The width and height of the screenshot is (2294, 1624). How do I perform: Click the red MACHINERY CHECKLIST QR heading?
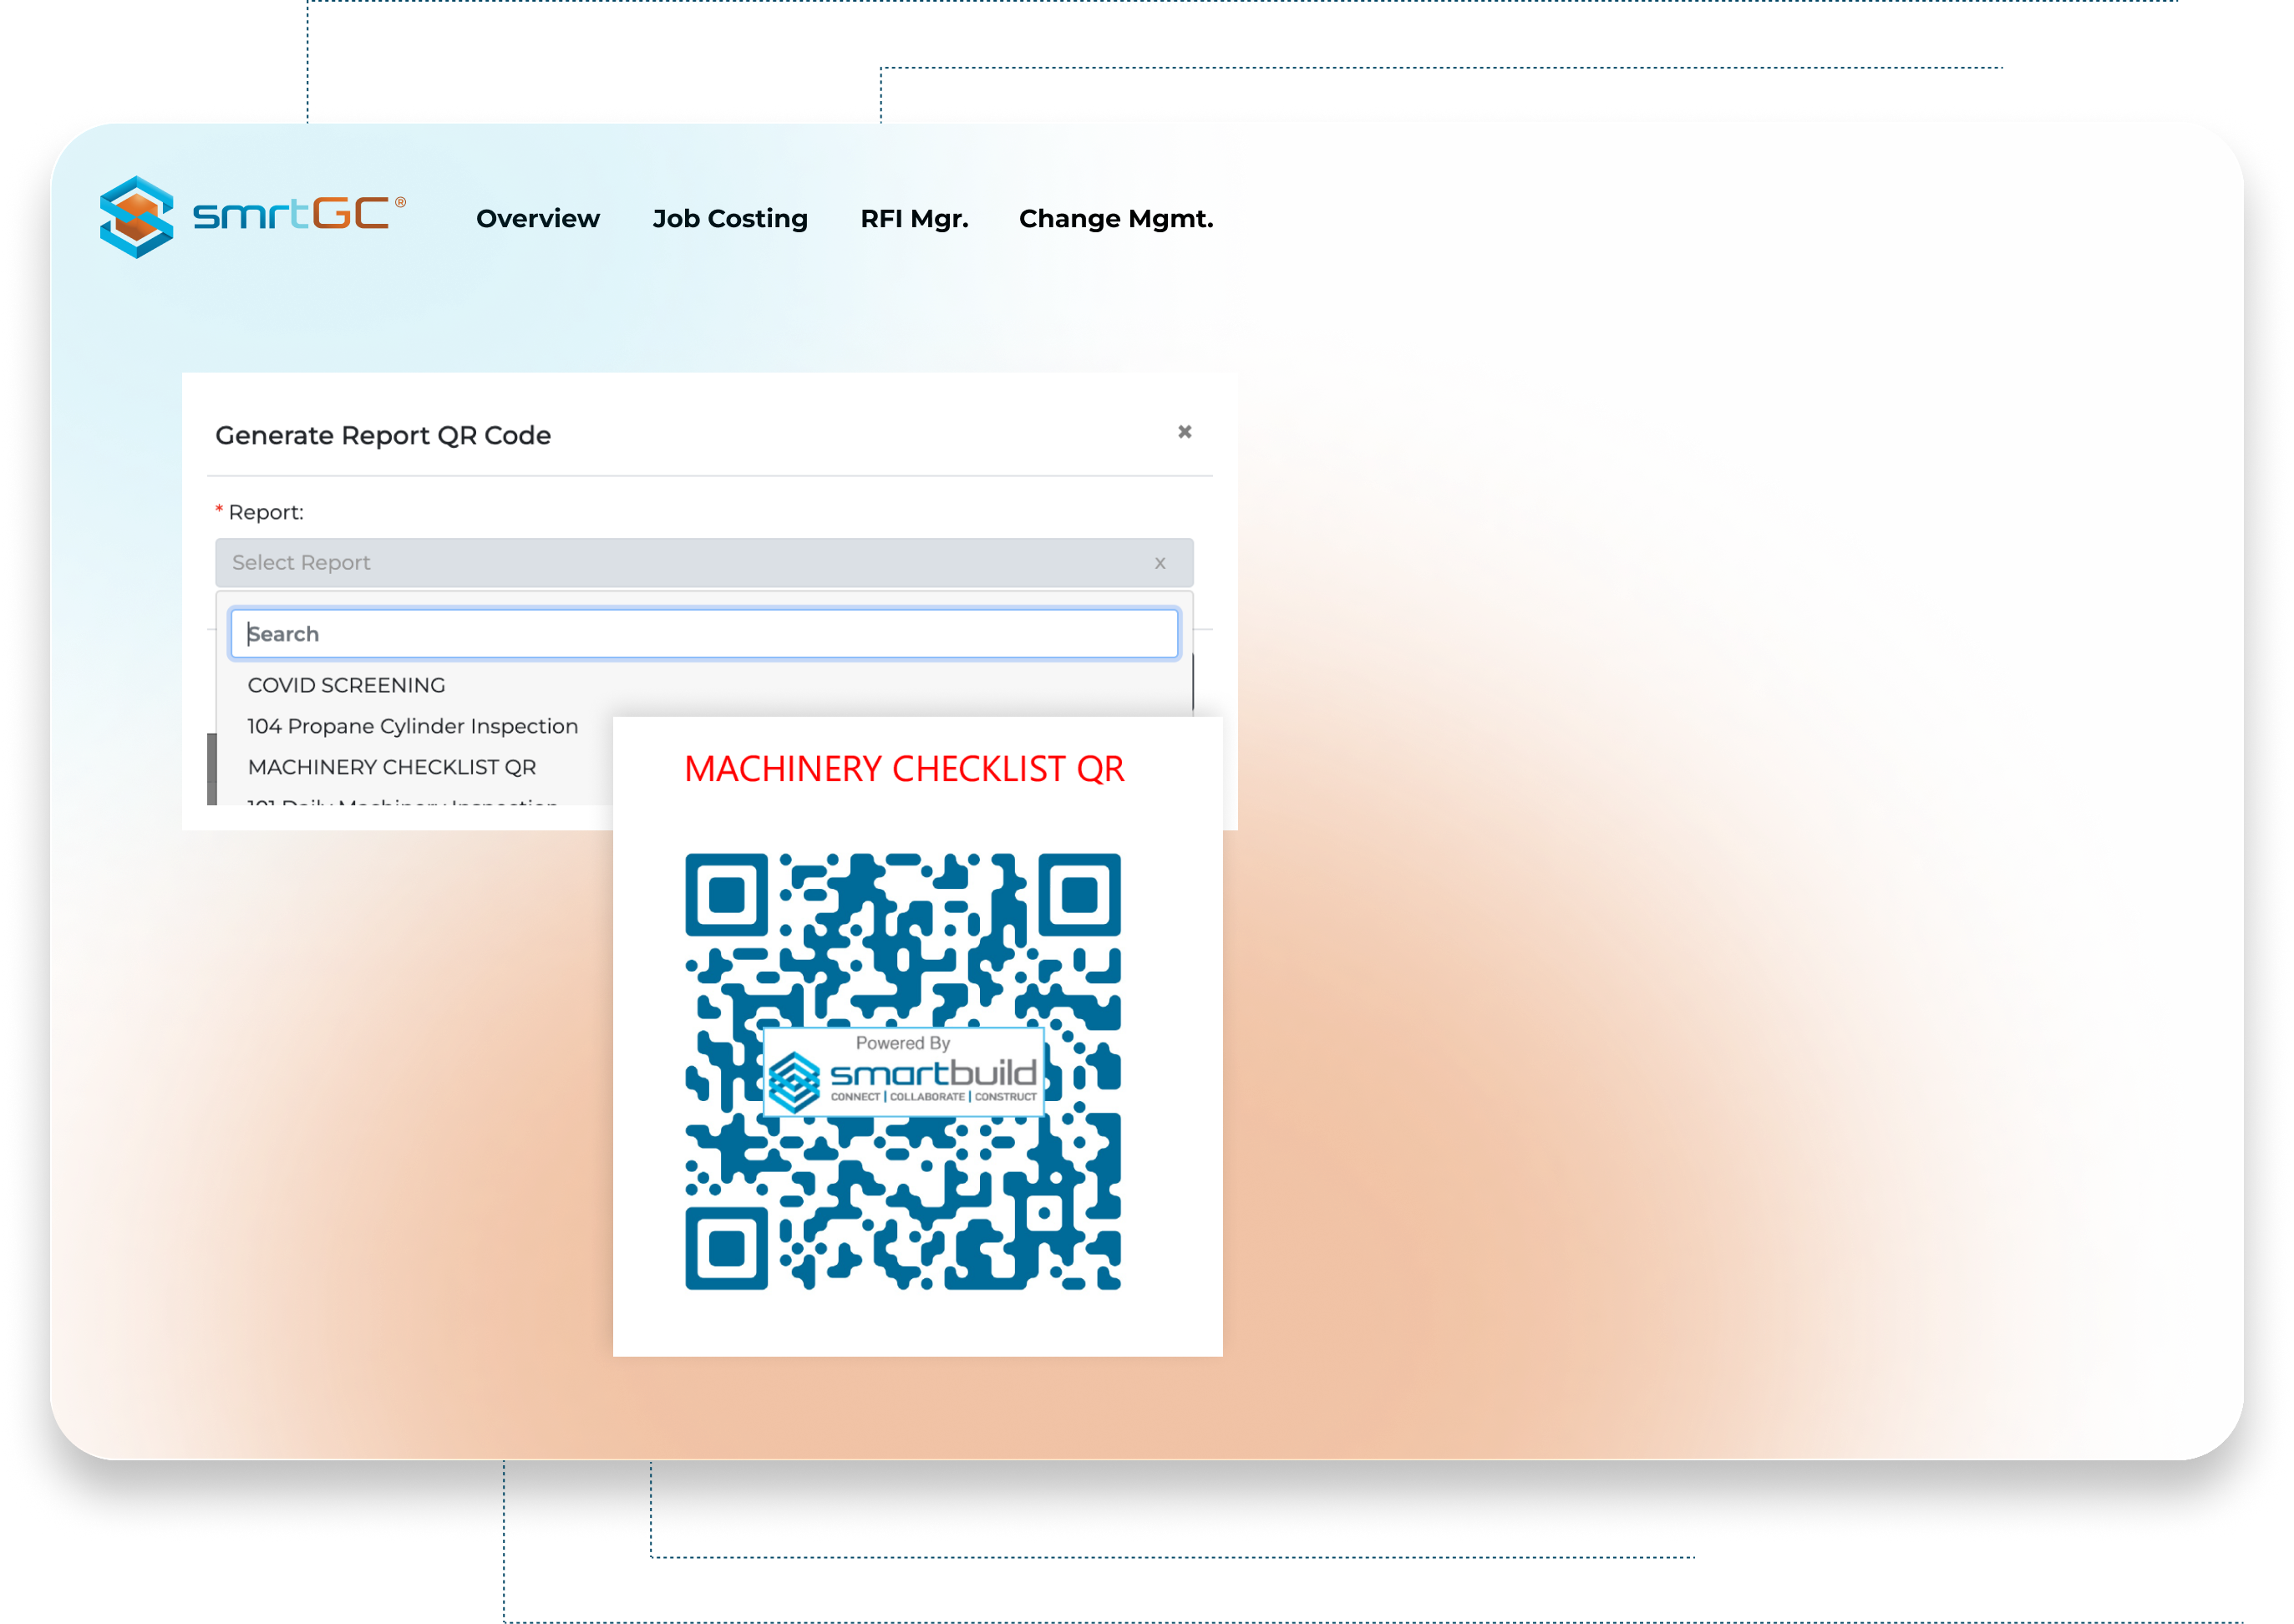[904, 768]
